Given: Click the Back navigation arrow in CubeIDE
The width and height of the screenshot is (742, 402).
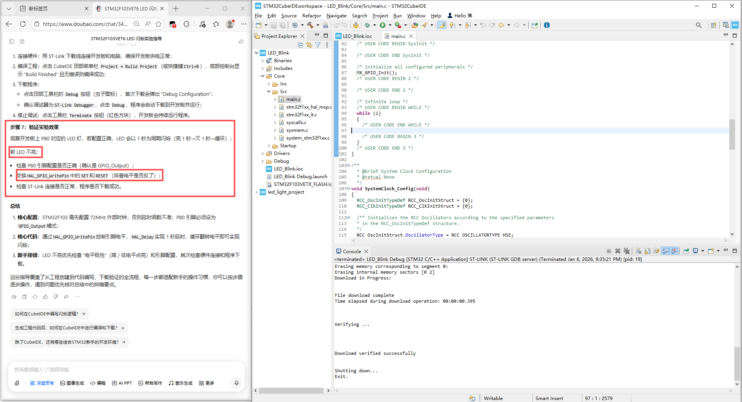Looking at the screenshot, I should tap(501, 25).
